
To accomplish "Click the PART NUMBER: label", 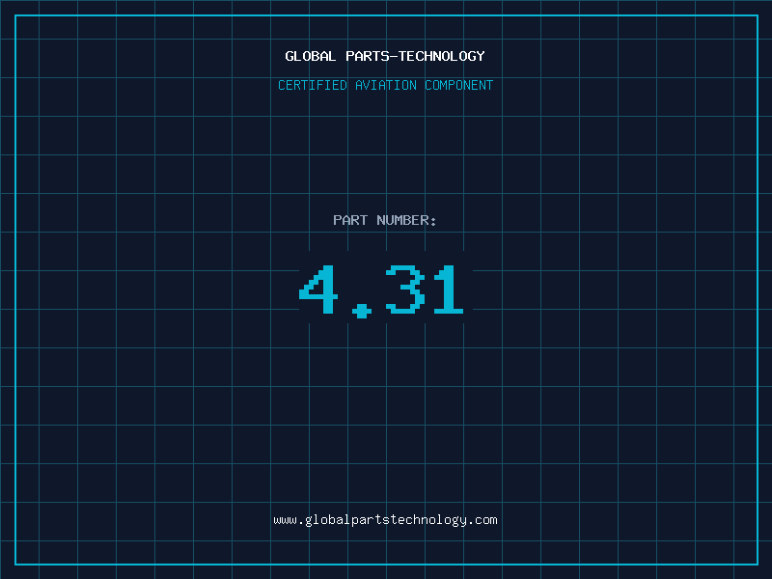I will tap(385, 220).
